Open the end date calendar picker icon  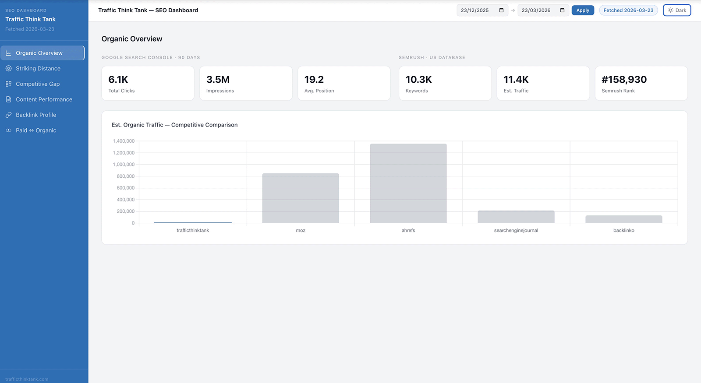tap(562, 10)
